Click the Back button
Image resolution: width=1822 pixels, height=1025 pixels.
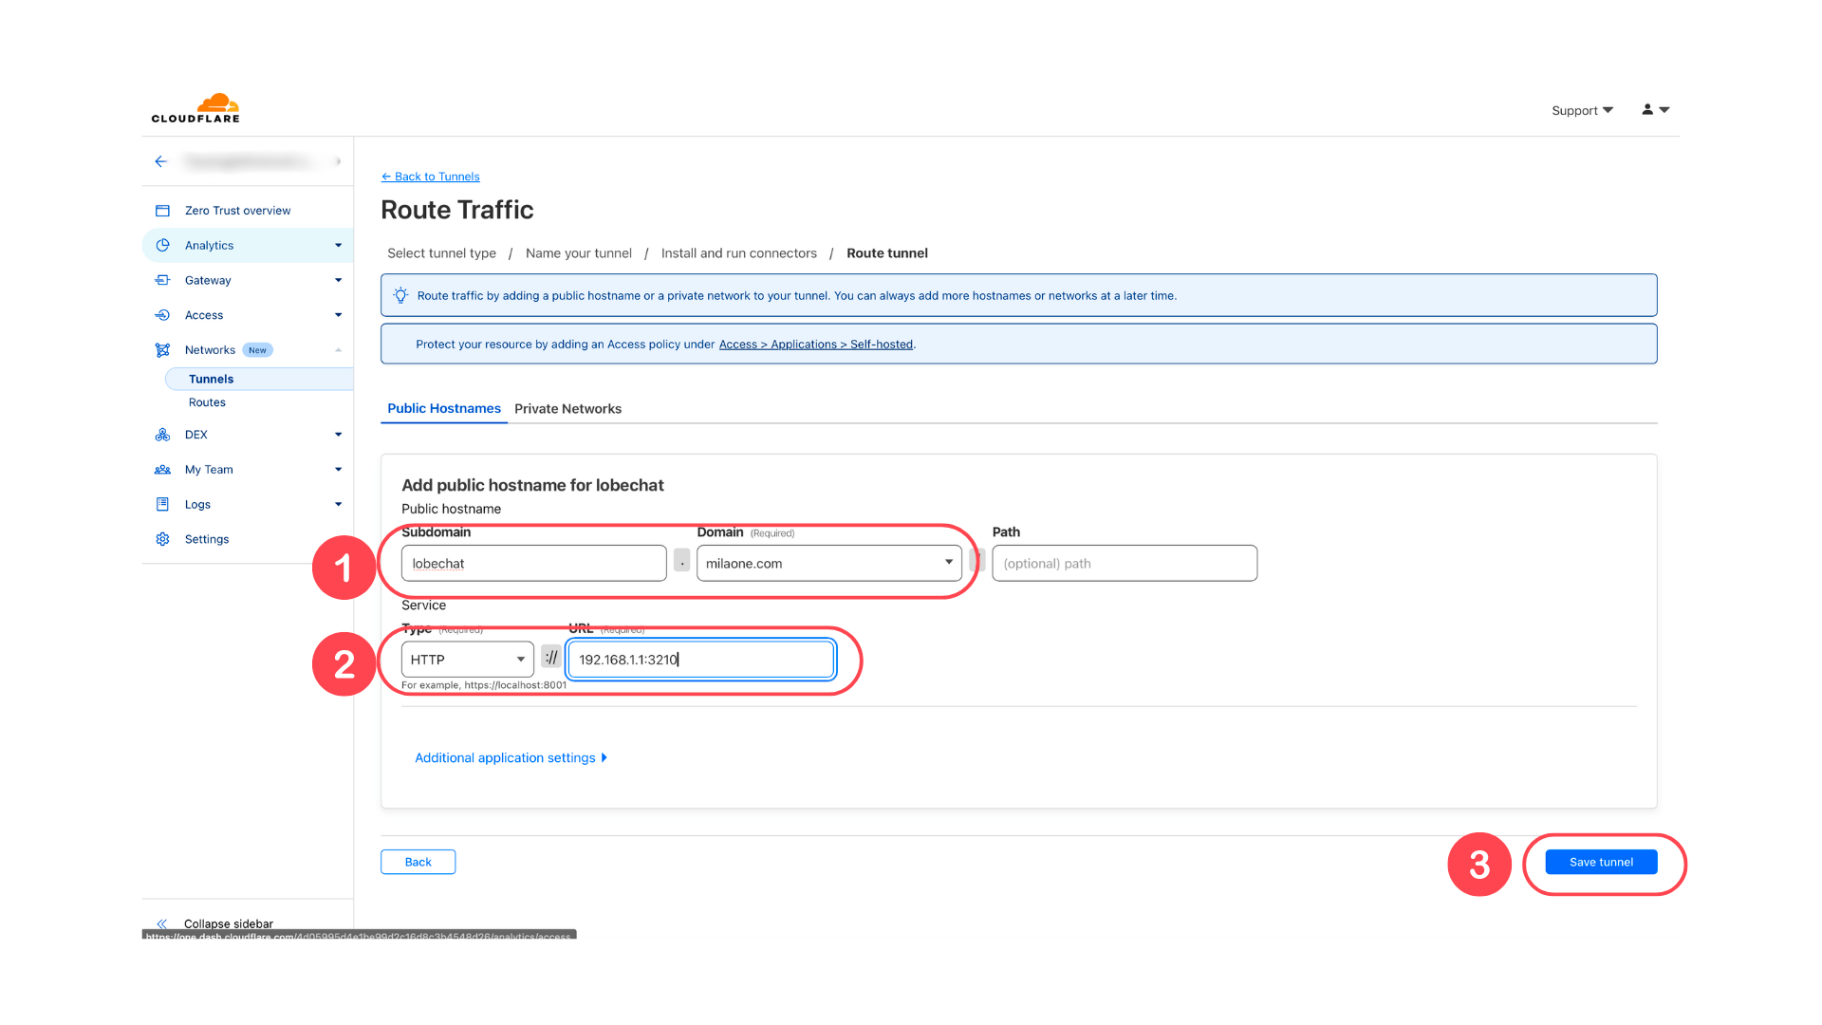418,862
